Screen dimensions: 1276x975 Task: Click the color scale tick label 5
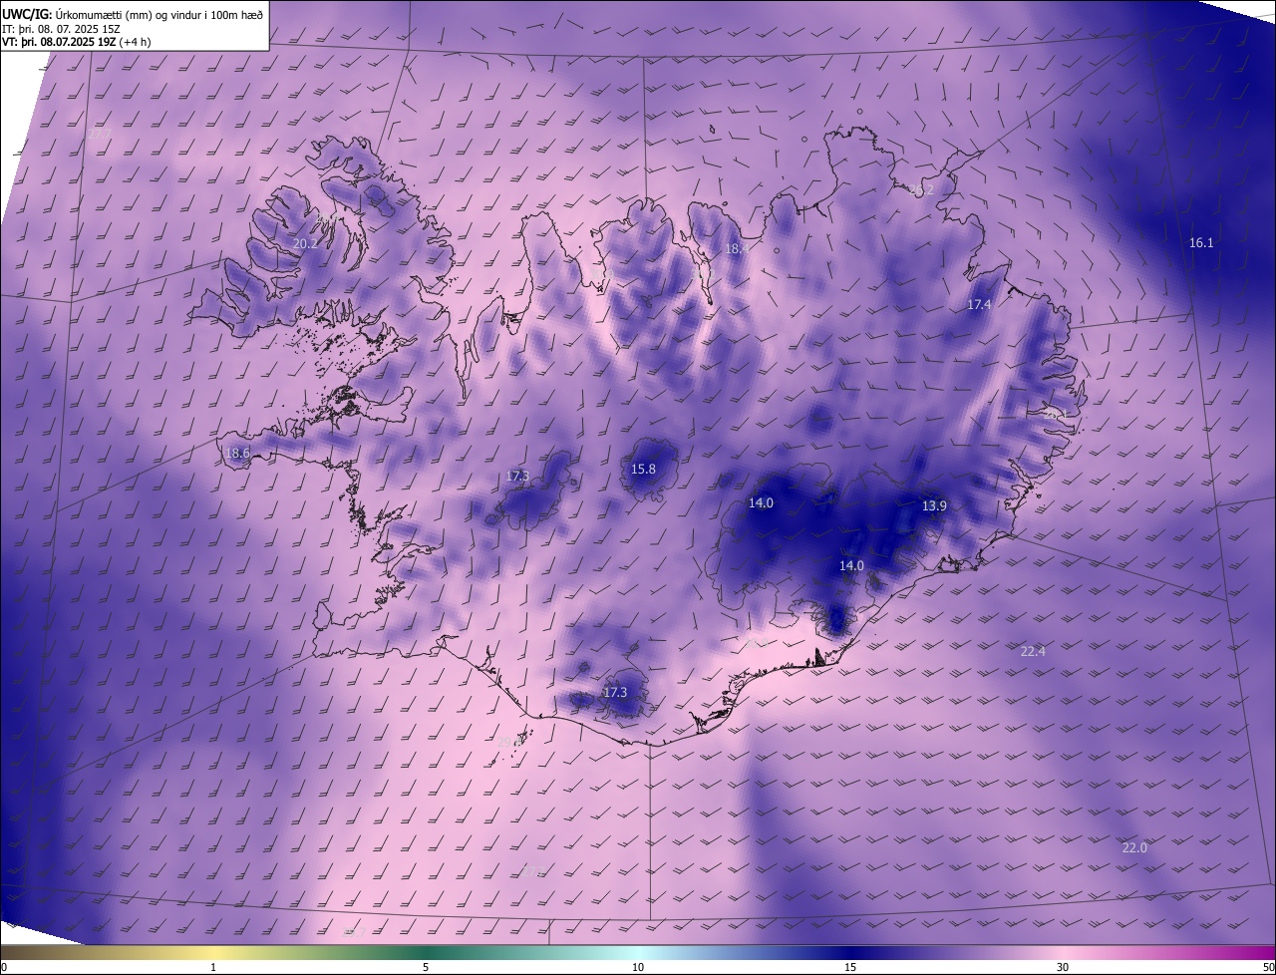[426, 967]
